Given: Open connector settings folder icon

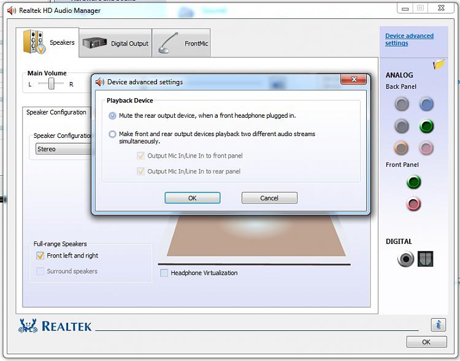Looking at the screenshot, I should (x=439, y=64).
